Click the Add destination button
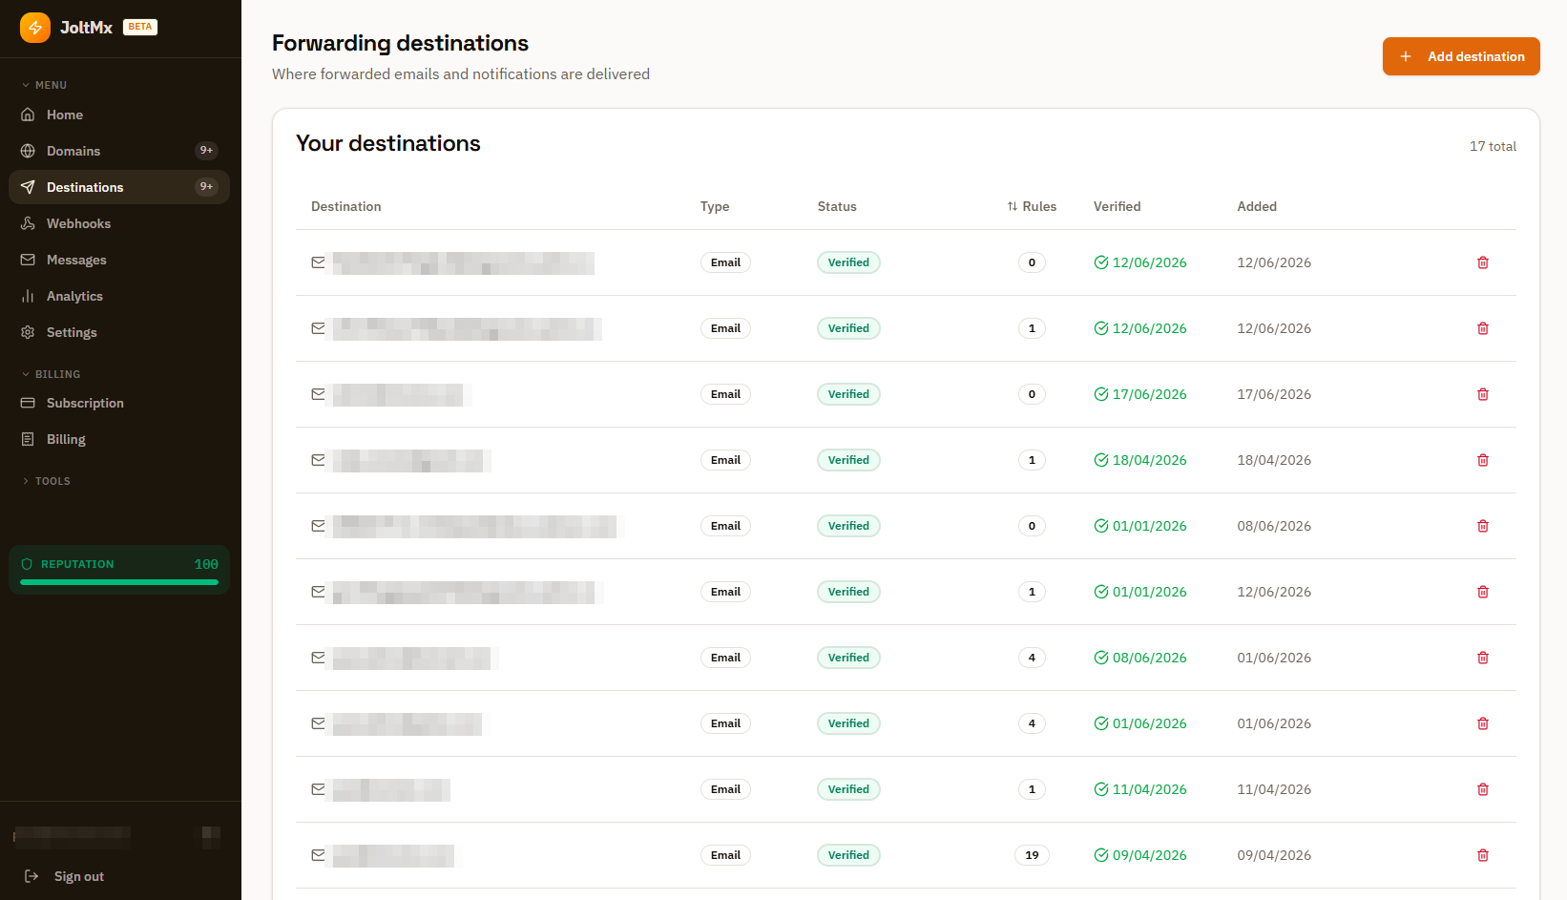The image size is (1567, 900). [x=1461, y=56]
